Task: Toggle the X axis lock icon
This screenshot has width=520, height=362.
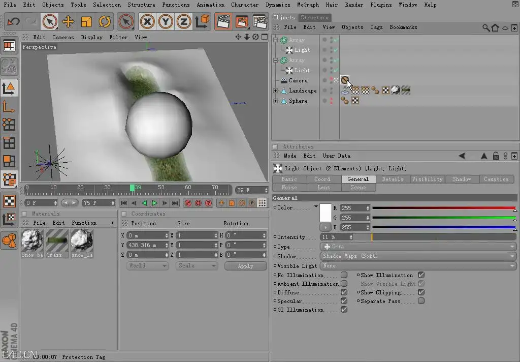Action: point(147,22)
